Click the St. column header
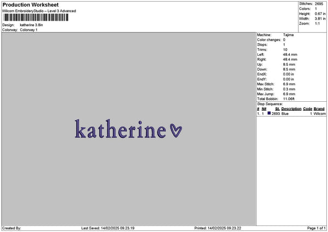The width and height of the screenshot is (328, 232). (278, 109)
